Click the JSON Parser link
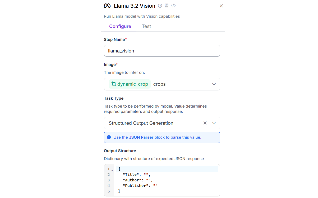 coord(141,137)
